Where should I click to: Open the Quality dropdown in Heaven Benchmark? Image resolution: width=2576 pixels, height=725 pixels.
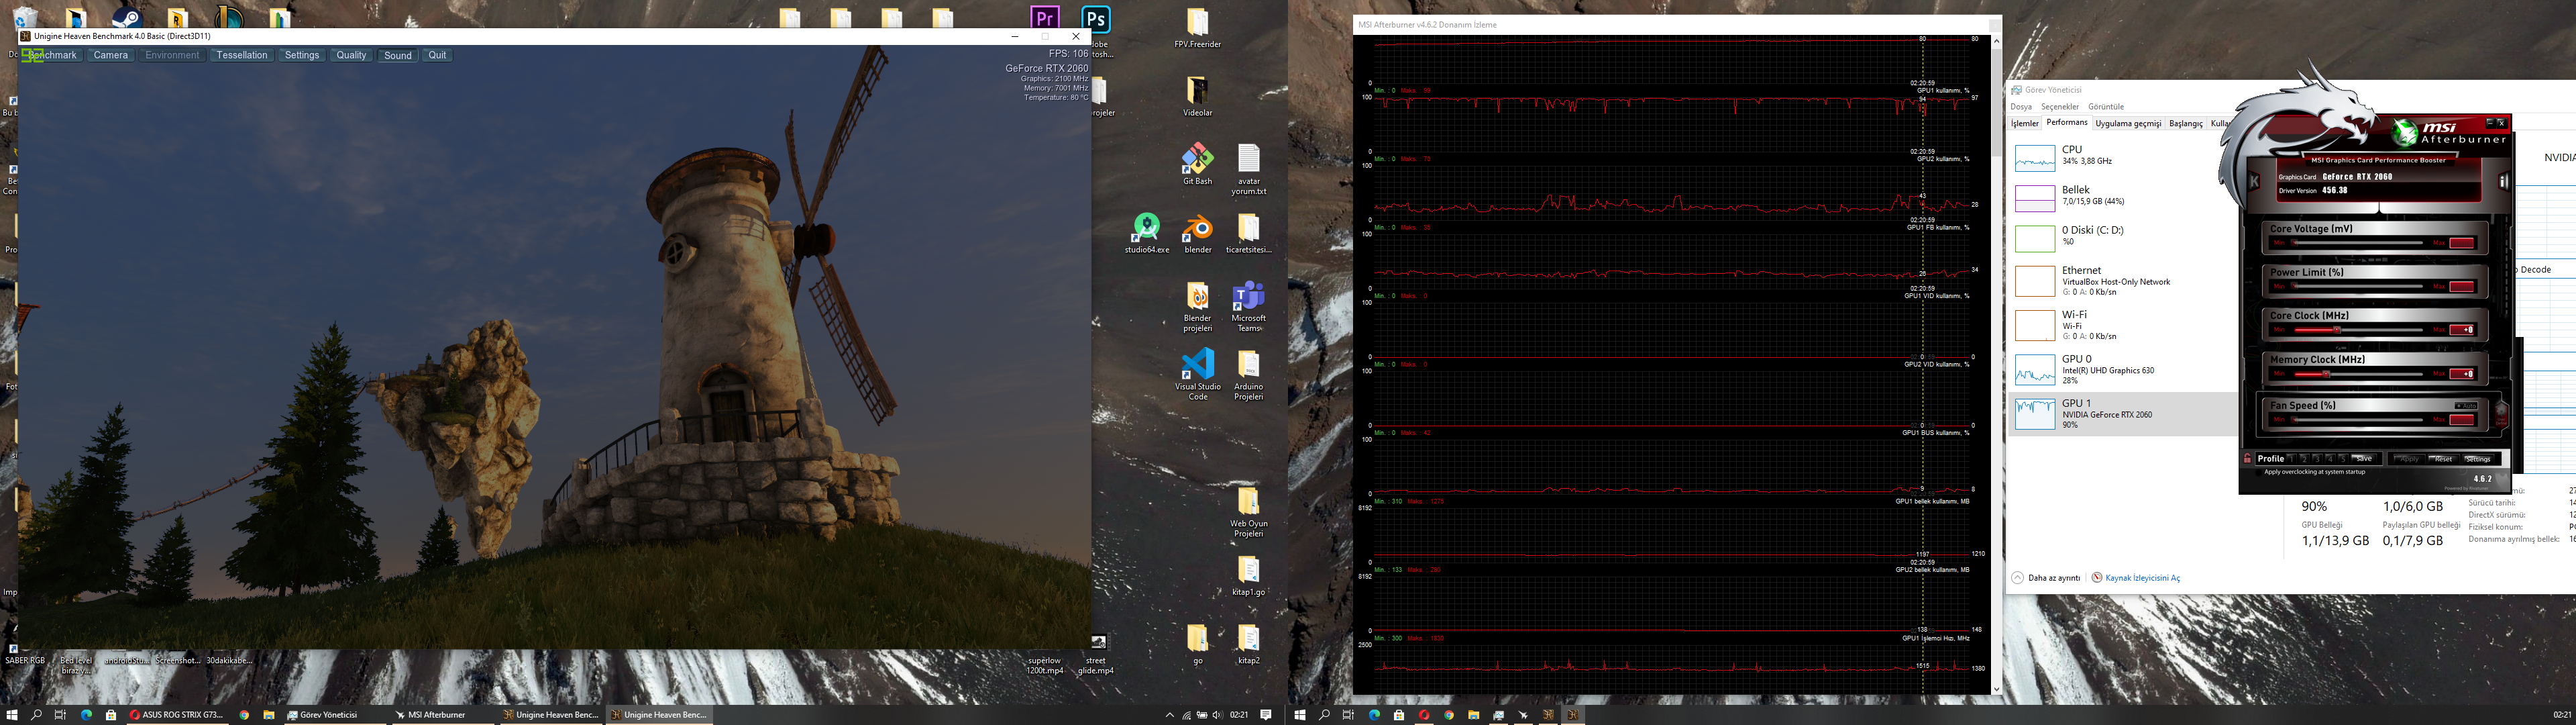pos(351,55)
